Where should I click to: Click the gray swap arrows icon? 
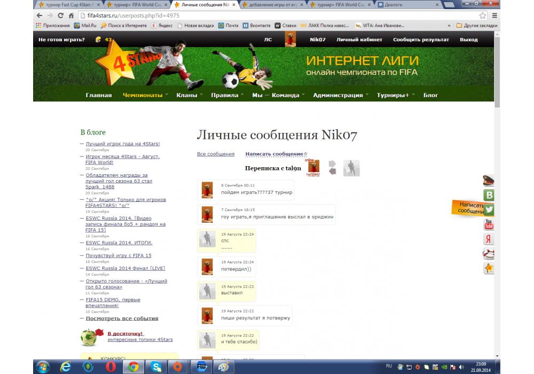pos(332,167)
